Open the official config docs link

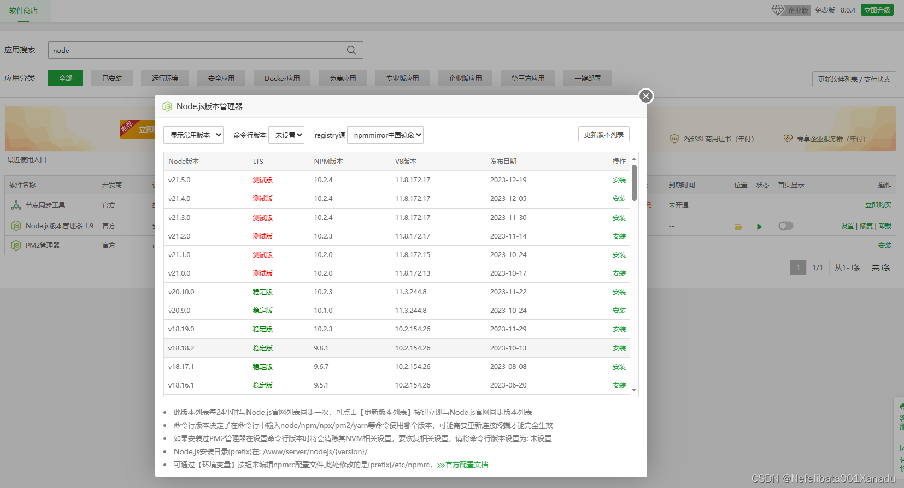pos(462,465)
